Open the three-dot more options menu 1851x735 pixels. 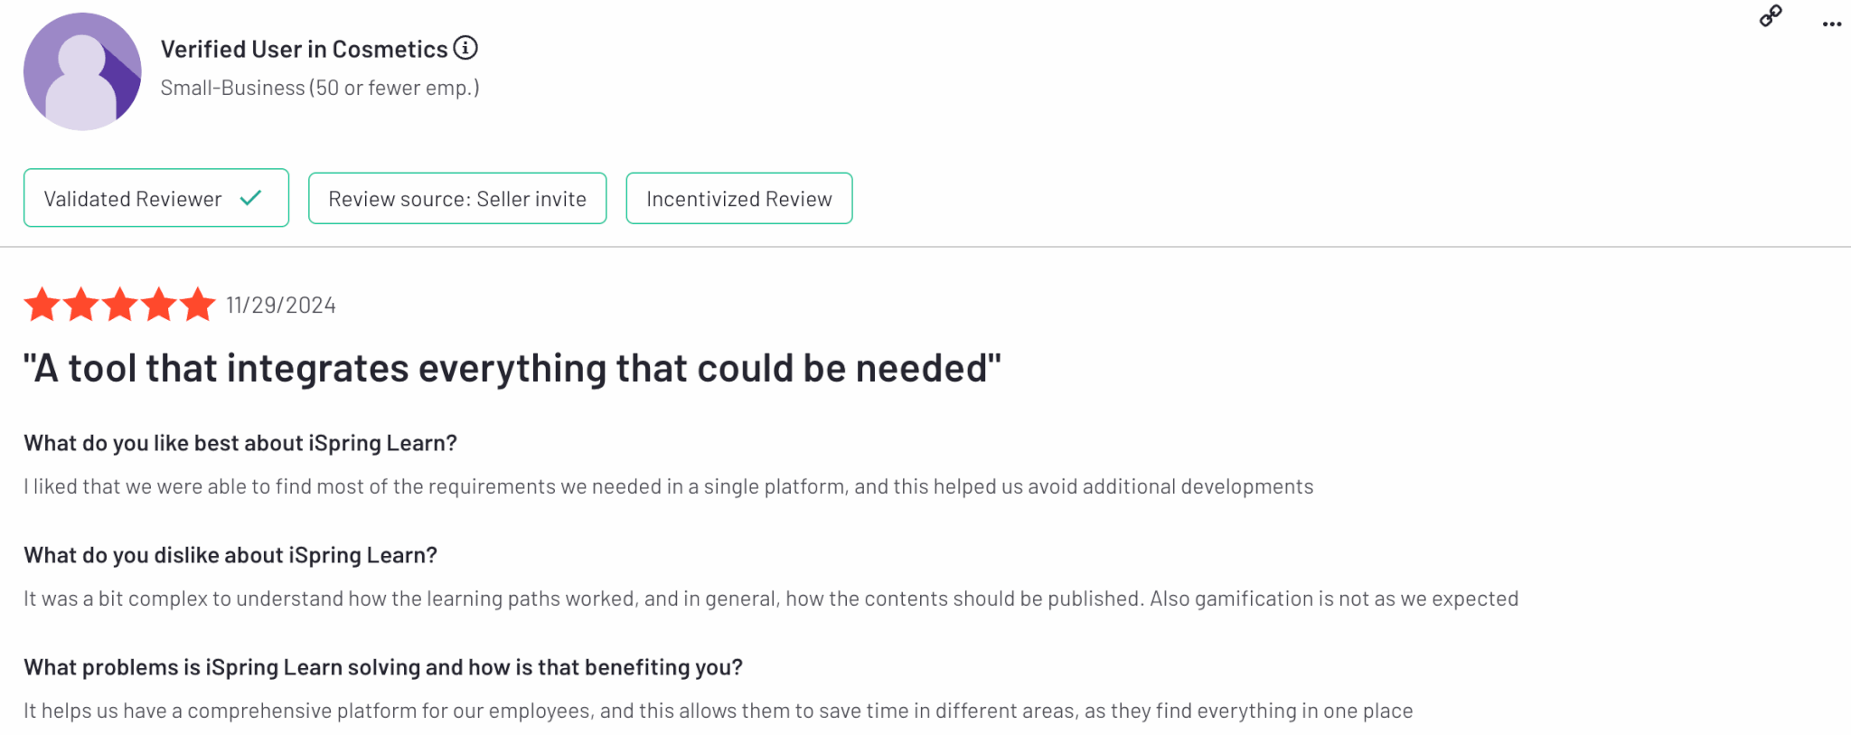coord(1831,24)
